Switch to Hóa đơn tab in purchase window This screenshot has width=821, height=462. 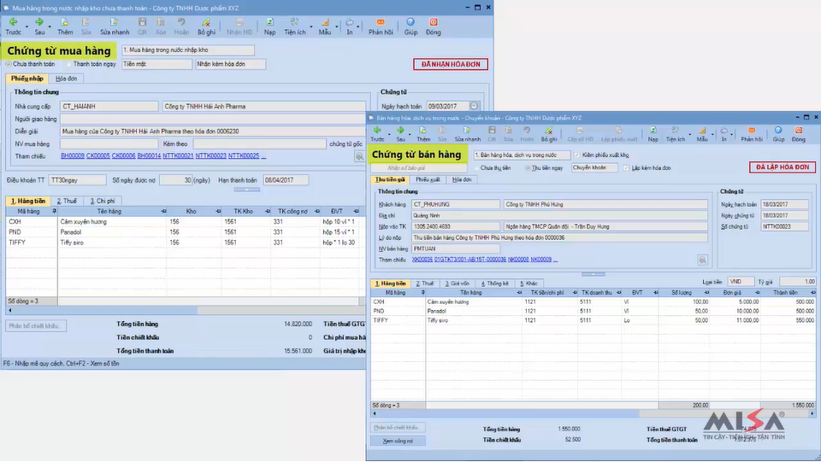(66, 79)
